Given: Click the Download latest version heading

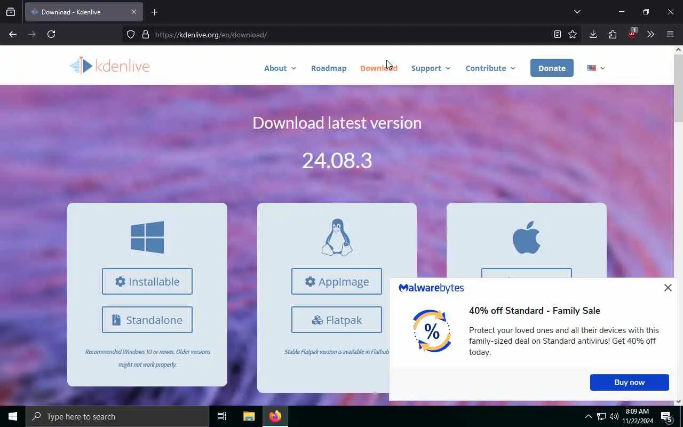Looking at the screenshot, I should pyautogui.click(x=337, y=123).
